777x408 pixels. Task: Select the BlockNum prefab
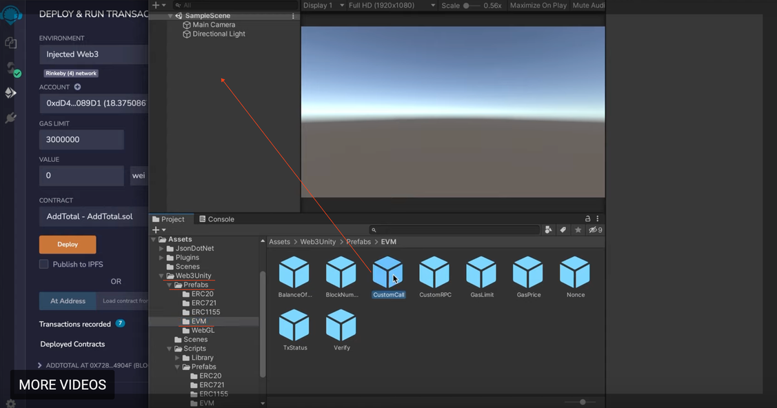[x=341, y=277]
